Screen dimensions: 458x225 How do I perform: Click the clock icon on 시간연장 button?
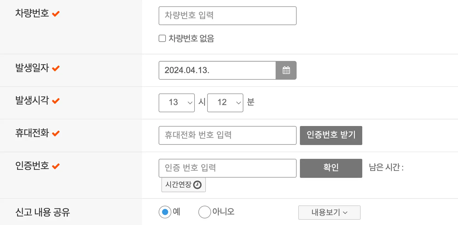click(198, 185)
